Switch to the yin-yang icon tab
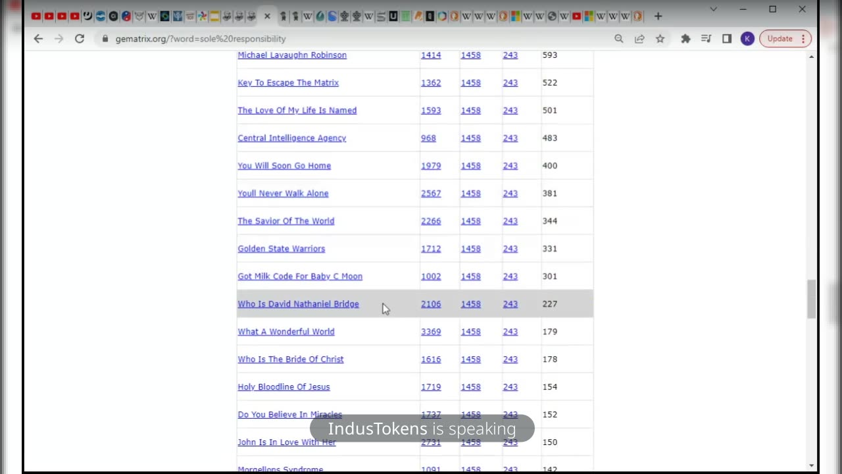This screenshot has width=842, height=474. coord(126,16)
